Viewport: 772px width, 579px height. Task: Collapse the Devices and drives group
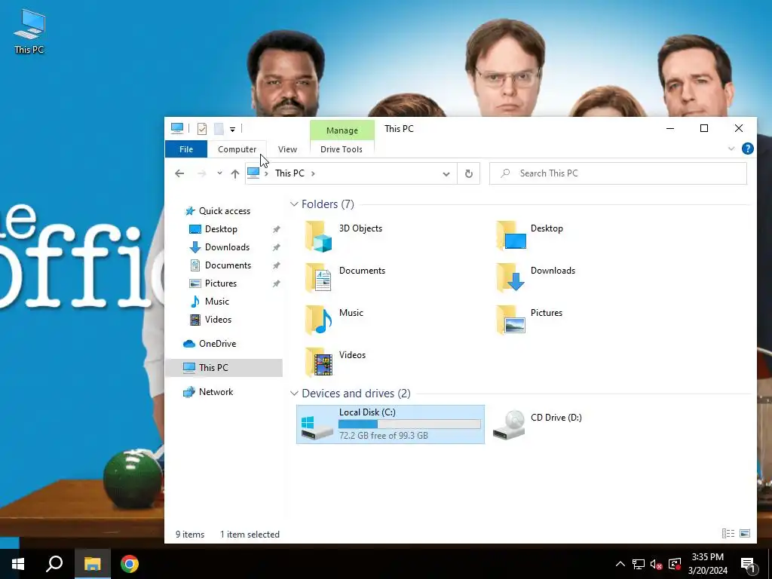click(x=294, y=394)
